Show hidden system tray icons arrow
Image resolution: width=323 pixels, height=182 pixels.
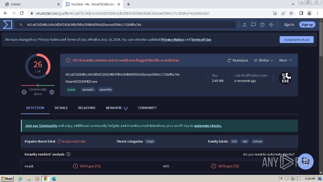[281, 179]
